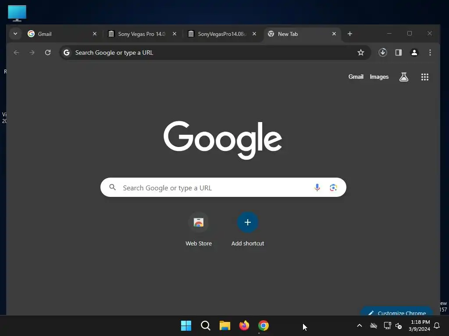The image size is (449, 336).
Task: Toggle the Chrome side panel
Action: pyautogui.click(x=398, y=52)
